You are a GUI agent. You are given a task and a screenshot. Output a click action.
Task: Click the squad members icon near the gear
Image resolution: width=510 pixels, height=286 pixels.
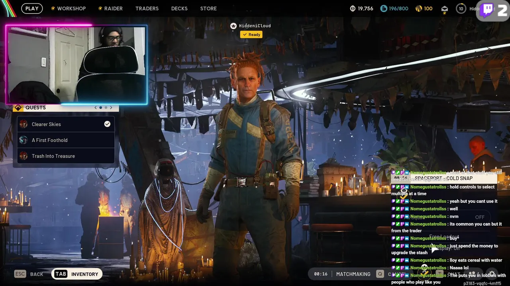point(472,274)
